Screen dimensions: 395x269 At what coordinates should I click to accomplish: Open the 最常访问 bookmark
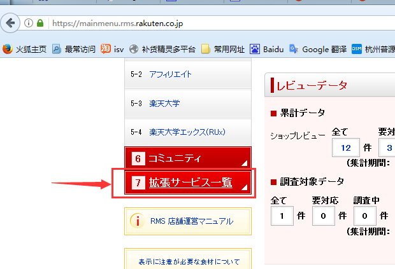[73, 49]
